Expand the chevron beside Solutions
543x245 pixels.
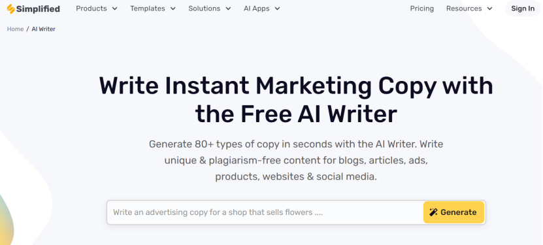(x=228, y=8)
